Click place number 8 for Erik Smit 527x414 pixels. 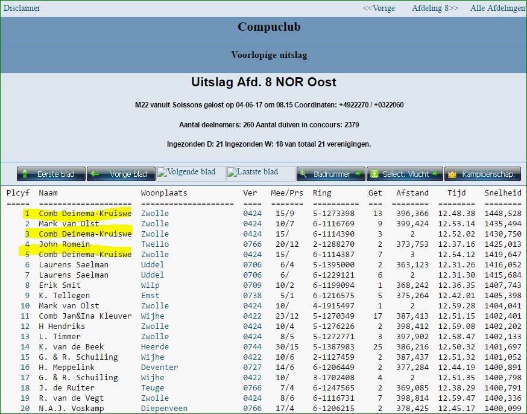tap(27, 285)
